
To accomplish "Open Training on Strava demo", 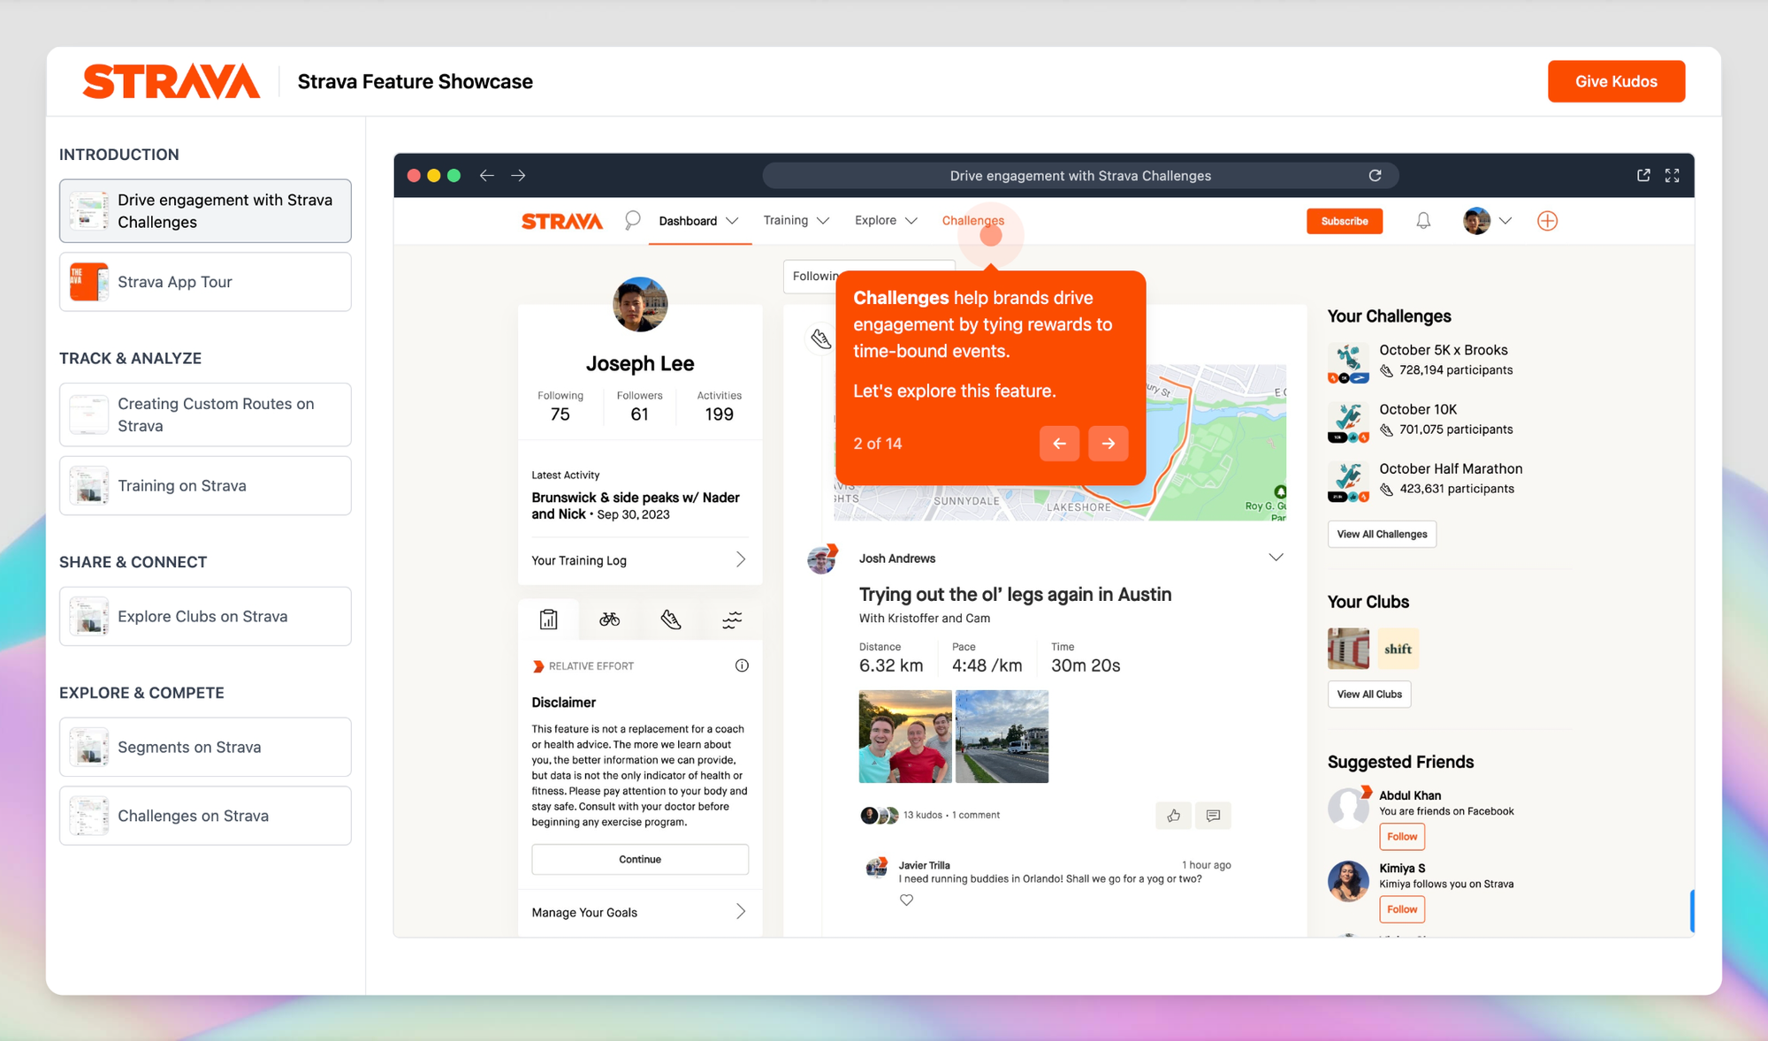I will [x=205, y=486].
